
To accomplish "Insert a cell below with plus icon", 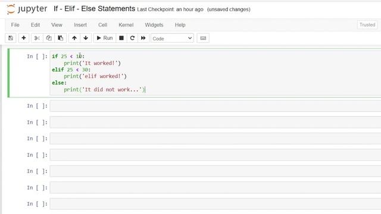I will click(x=24, y=38).
